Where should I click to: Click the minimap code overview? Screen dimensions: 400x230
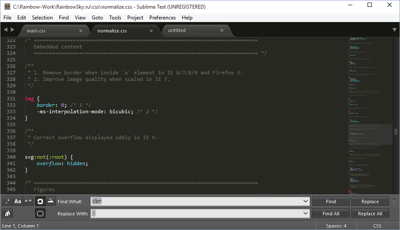[x=370, y=116]
